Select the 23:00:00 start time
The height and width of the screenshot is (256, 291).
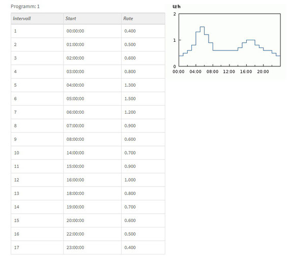(75, 247)
